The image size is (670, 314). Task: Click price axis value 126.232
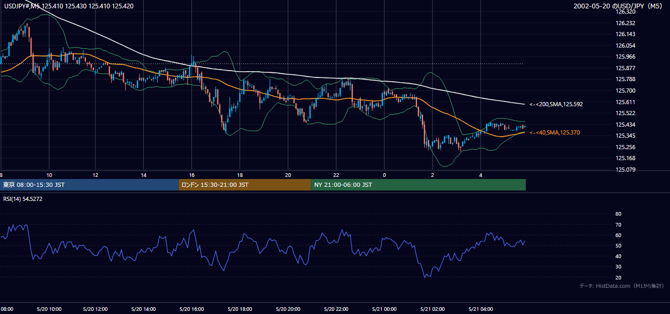[x=626, y=24]
